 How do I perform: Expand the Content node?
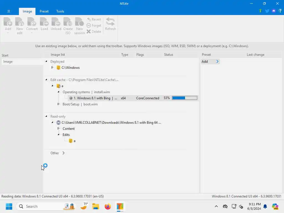pyautogui.click(x=58, y=128)
